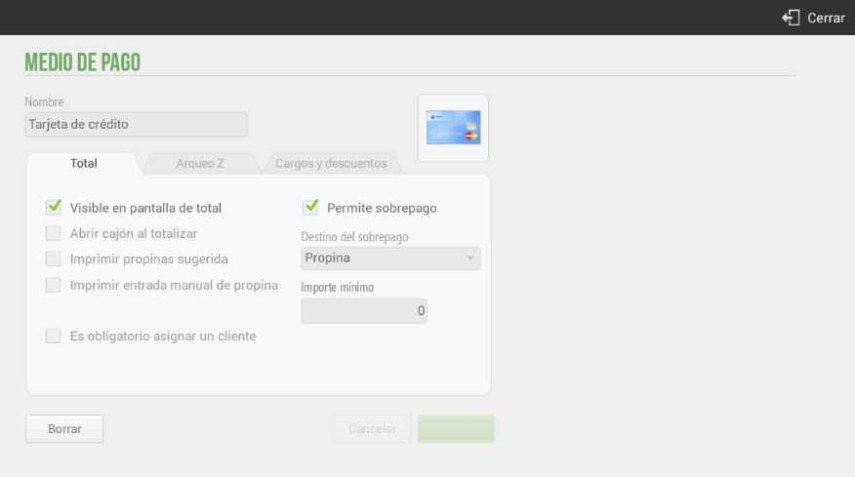855x477 pixels.
Task: Open the Cargos y descuentos tab
Action: click(331, 163)
